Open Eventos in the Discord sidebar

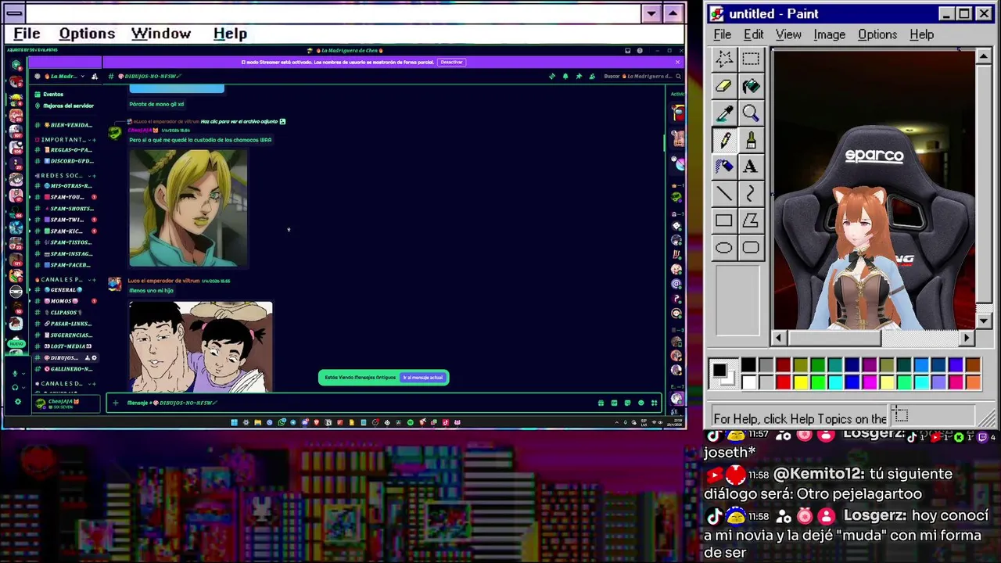point(53,94)
